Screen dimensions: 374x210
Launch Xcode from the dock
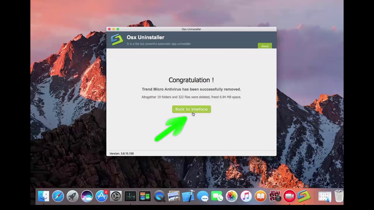[x=188, y=196]
